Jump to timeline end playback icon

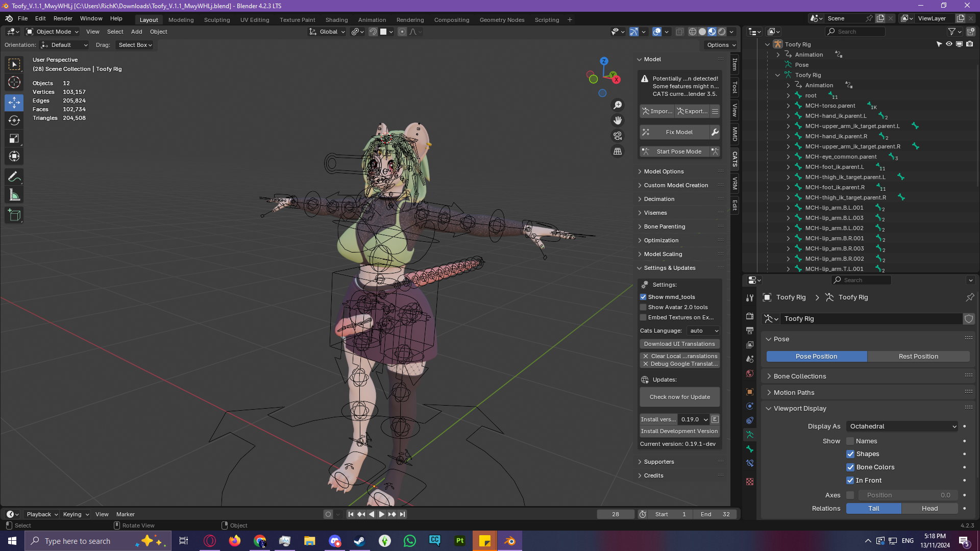pos(403,514)
